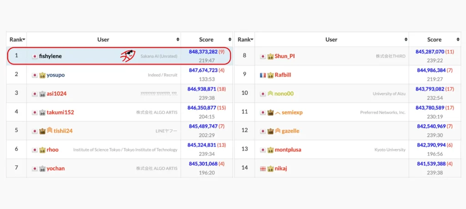Click the green chevron icon beside nono00
The image size is (466, 209).
270,93
